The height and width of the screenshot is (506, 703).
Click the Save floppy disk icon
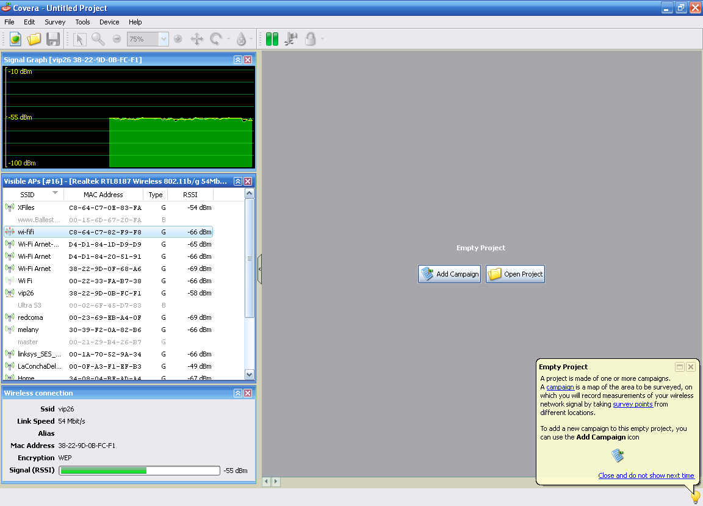(x=53, y=39)
